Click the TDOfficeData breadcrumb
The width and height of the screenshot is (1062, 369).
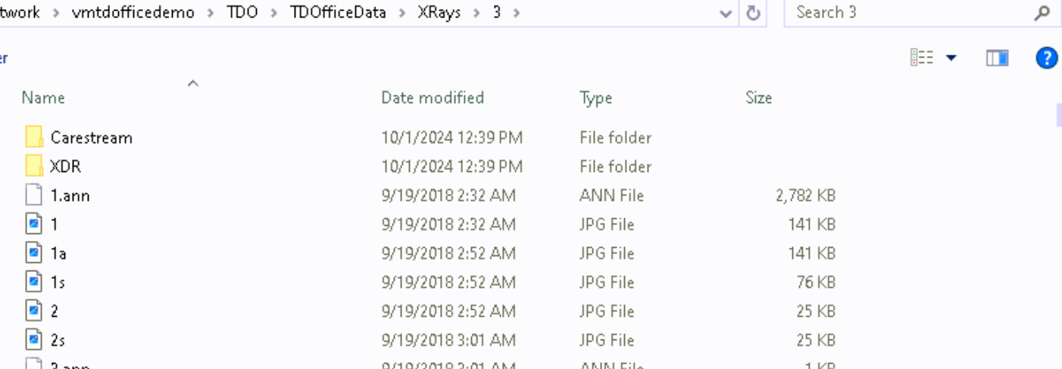pos(337,13)
